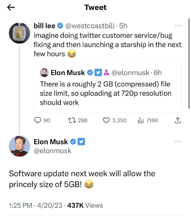Open the reply icon on the quoted tweet
This screenshot has width=191, height=216.
tap(38, 120)
